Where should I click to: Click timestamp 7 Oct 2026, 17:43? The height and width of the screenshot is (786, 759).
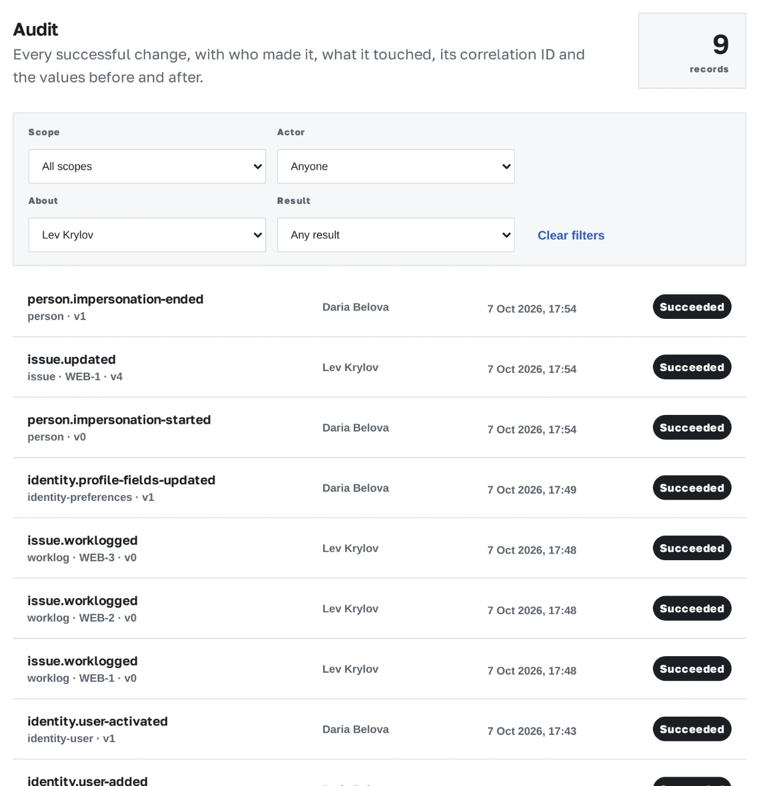coord(532,731)
